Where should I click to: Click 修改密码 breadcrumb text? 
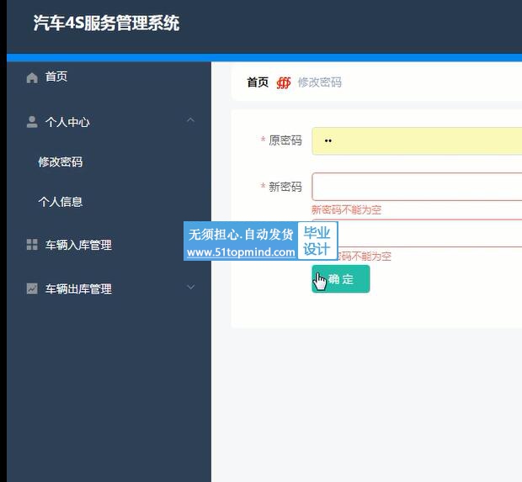pyautogui.click(x=320, y=82)
